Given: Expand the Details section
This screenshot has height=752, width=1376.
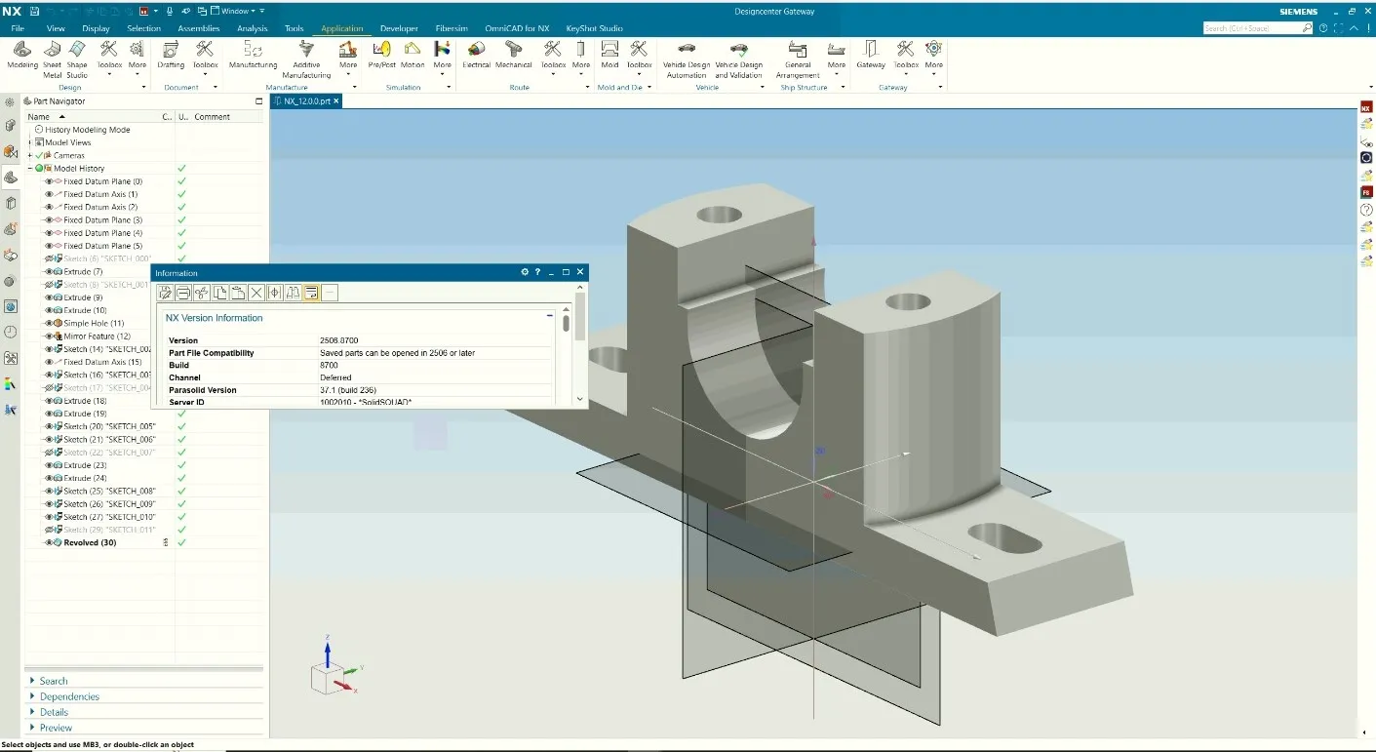Looking at the screenshot, I should tap(33, 712).
